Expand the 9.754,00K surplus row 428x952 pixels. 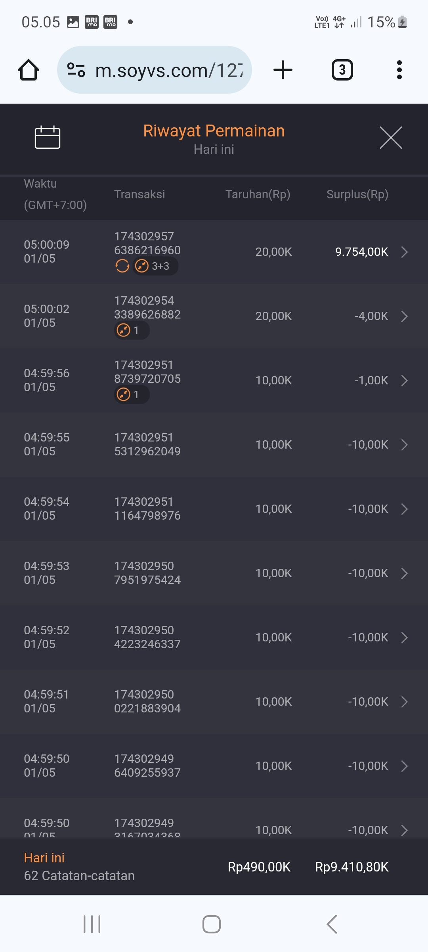(x=404, y=252)
